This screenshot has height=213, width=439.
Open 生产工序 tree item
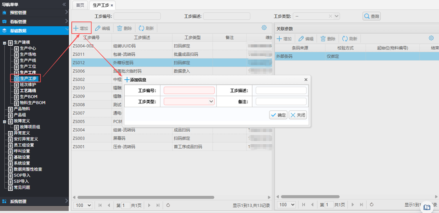point(28,73)
